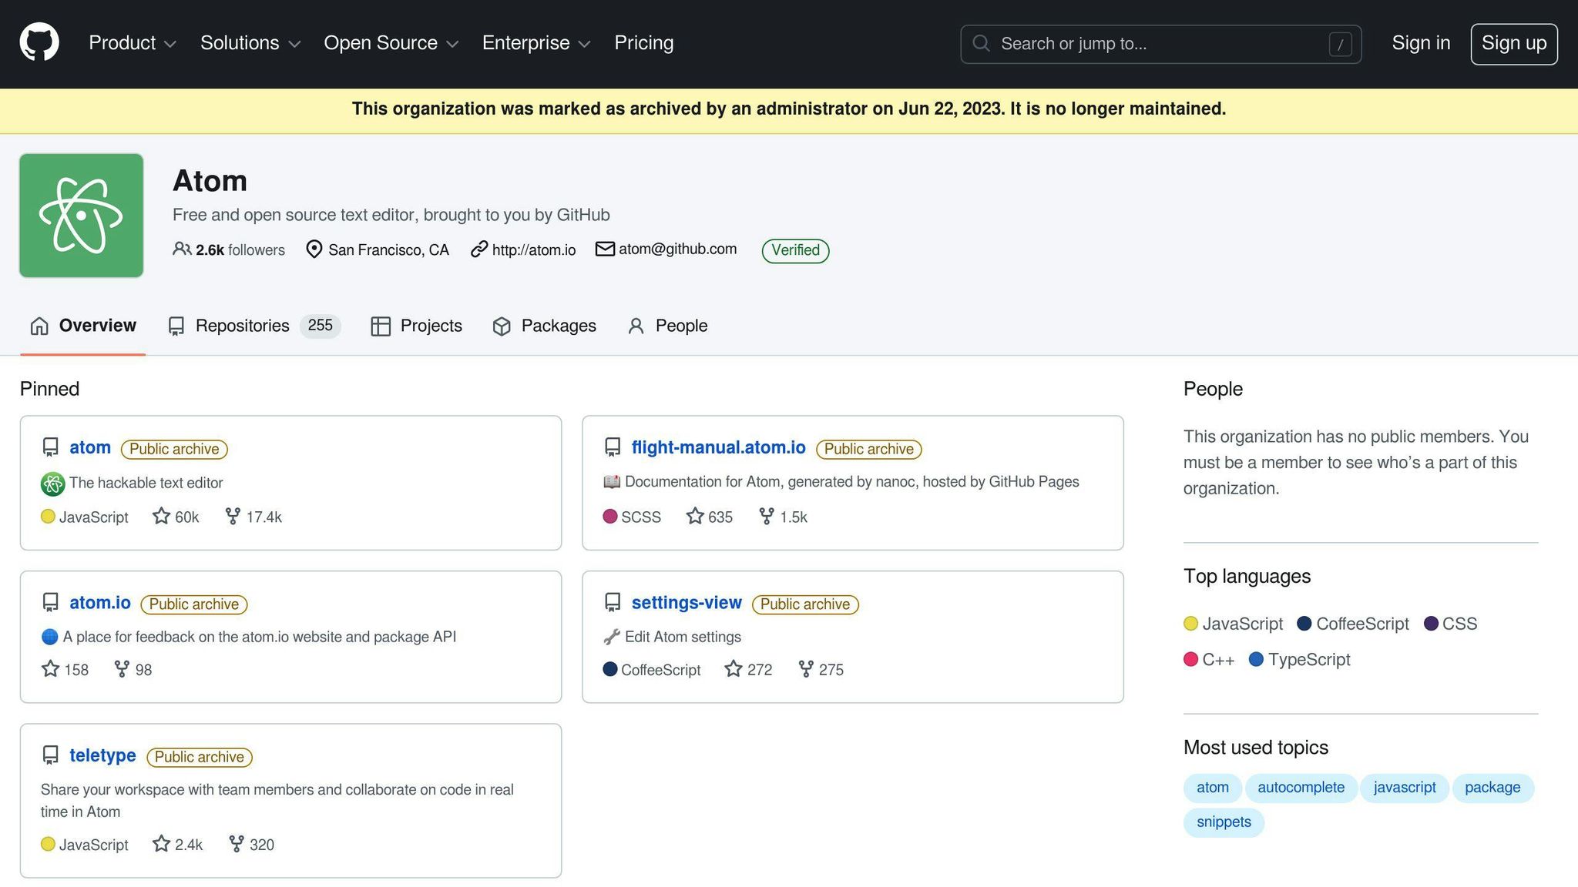The image size is (1578, 887).
Task: Open the teletype repository link
Action: [102, 755]
